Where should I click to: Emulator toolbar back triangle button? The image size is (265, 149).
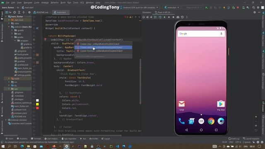point(164,17)
